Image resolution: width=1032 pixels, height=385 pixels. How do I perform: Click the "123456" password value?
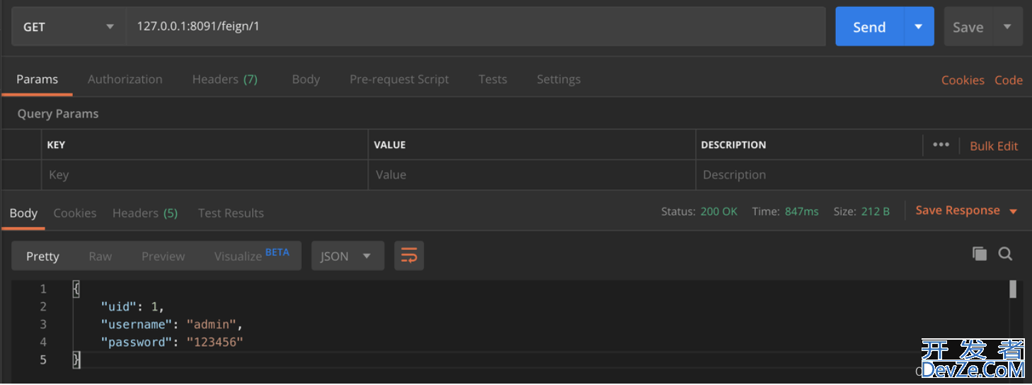click(214, 342)
